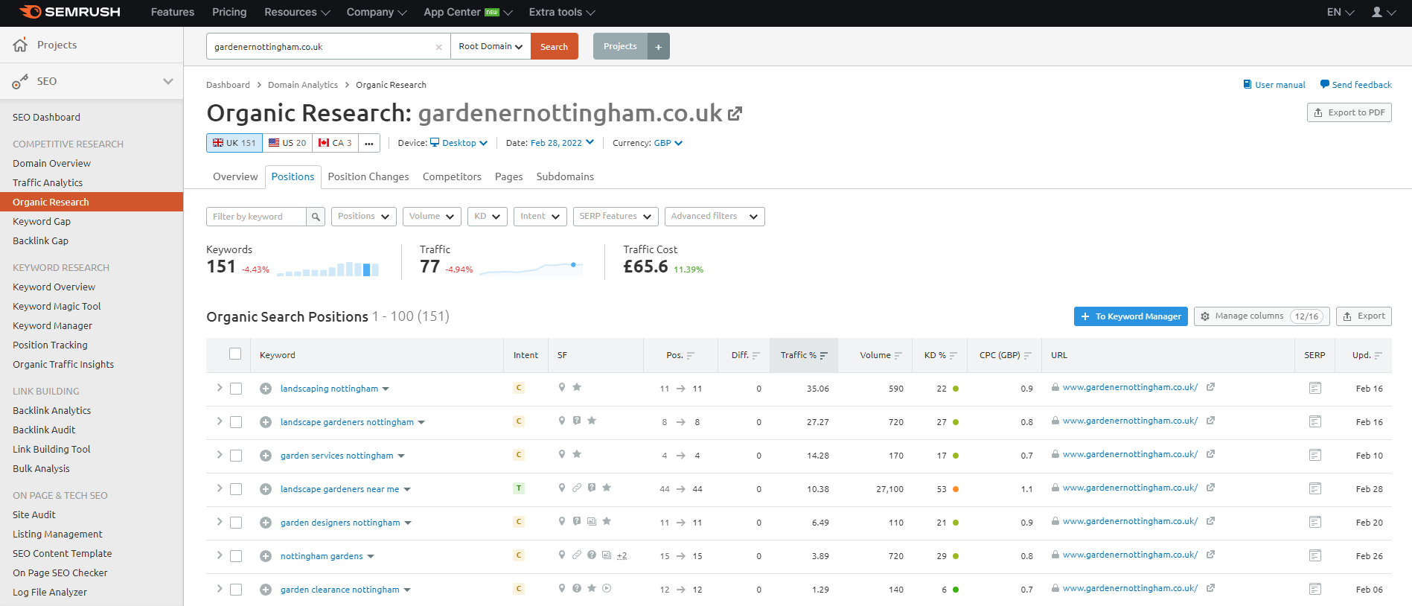The height and width of the screenshot is (606, 1412).
Task: Open the SERP features filter dropdown
Action: 616,217
